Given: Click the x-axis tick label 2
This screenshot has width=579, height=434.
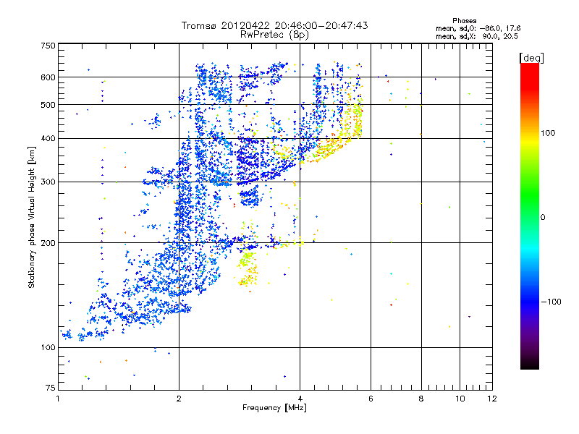Looking at the screenshot, I should point(179,399).
